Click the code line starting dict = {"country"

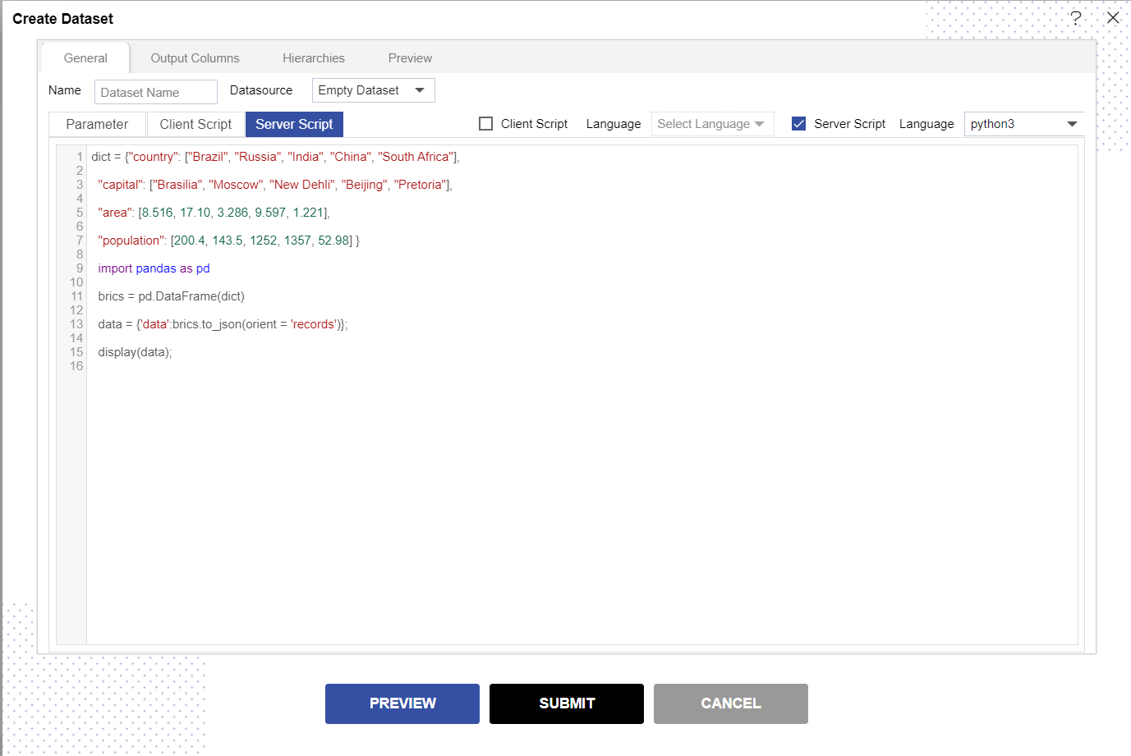click(x=275, y=157)
